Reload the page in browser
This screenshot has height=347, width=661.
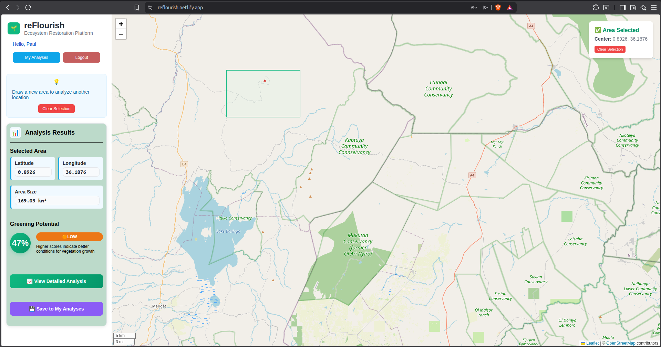tap(28, 8)
